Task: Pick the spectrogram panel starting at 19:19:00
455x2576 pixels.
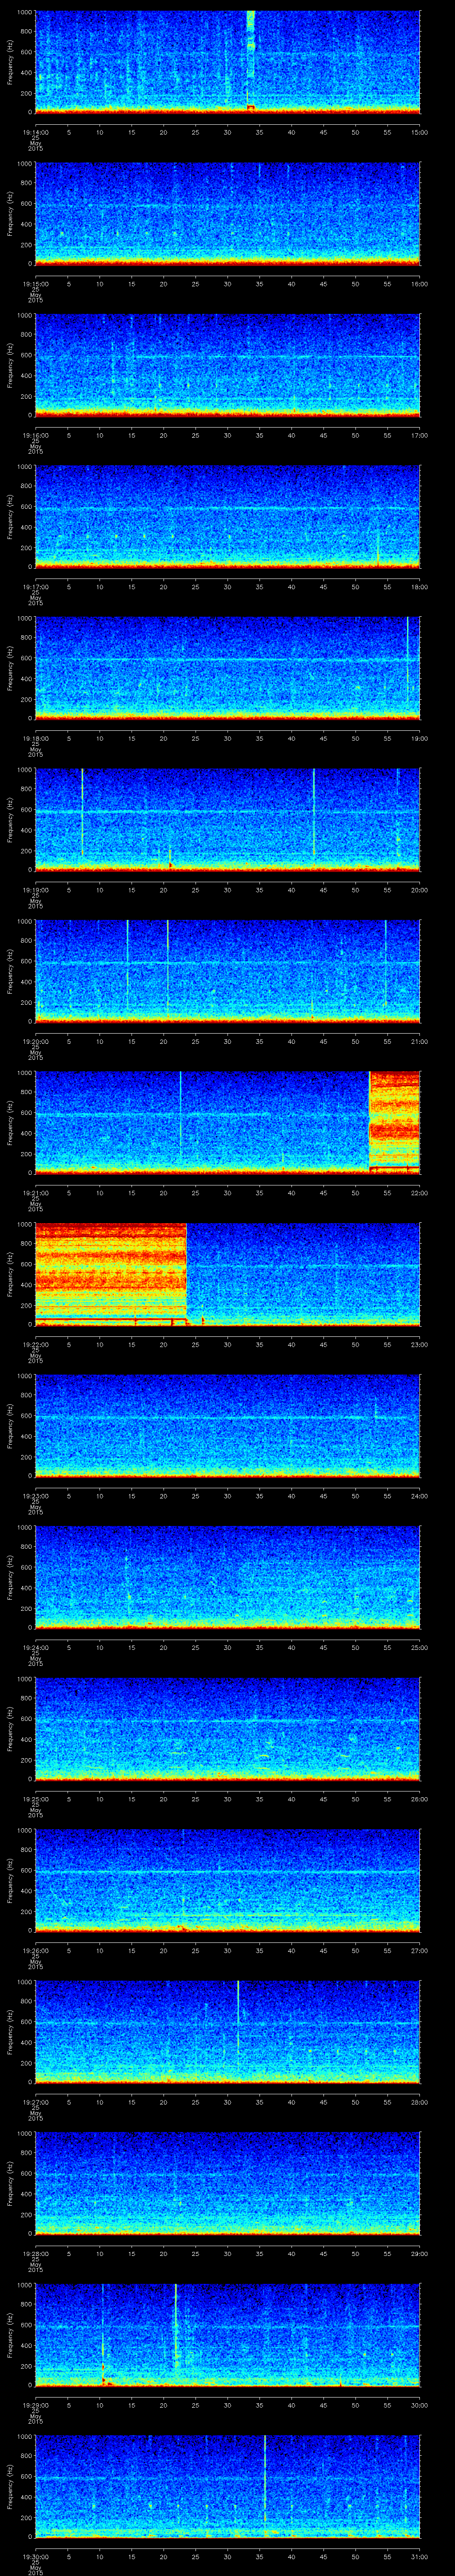Action: 227,820
